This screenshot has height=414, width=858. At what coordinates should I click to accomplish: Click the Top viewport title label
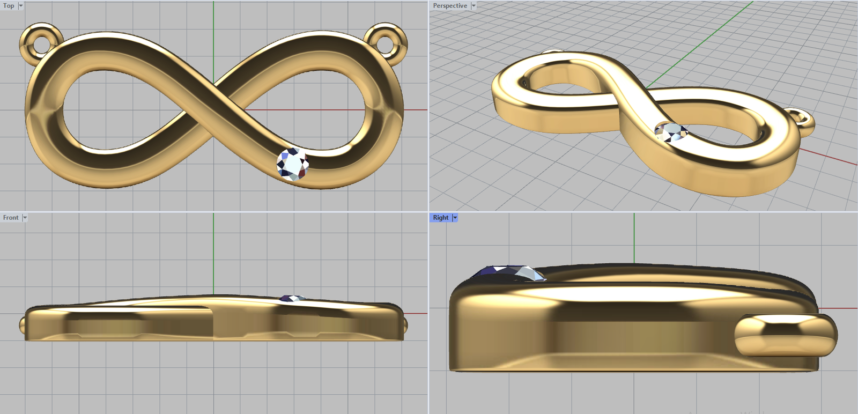9,6
